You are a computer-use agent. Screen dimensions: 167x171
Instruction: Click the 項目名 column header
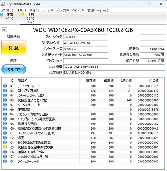[48, 81]
